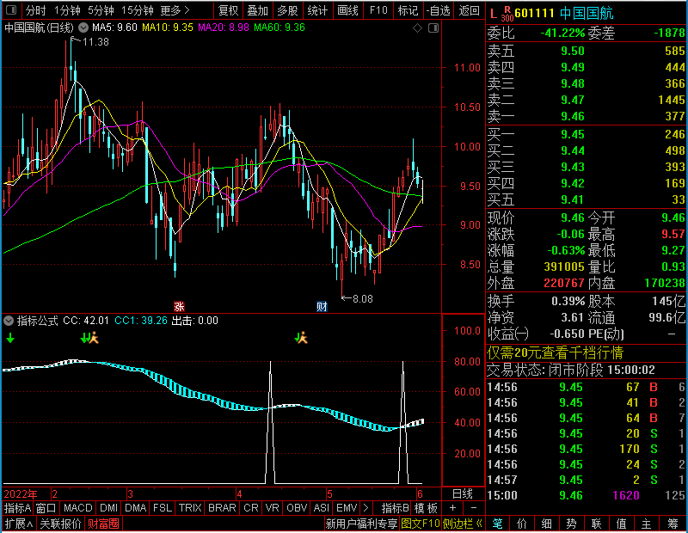
Task: Select the 值 value tab
Action: (x=621, y=524)
